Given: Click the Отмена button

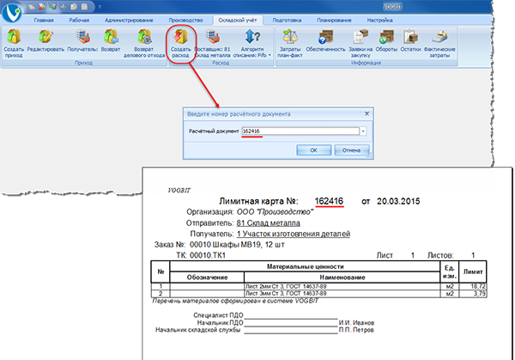Looking at the screenshot, I should click(x=352, y=149).
